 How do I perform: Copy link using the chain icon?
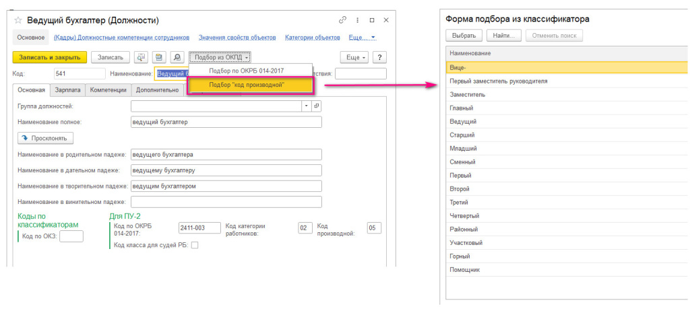tap(344, 21)
